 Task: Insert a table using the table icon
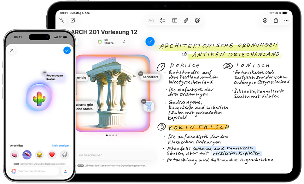click(x=174, y=21)
